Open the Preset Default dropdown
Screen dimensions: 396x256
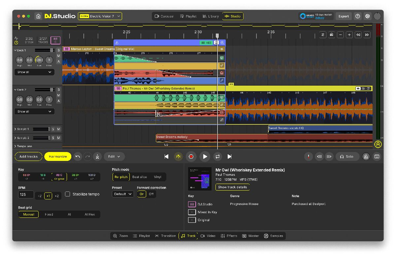tap(123, 194)
